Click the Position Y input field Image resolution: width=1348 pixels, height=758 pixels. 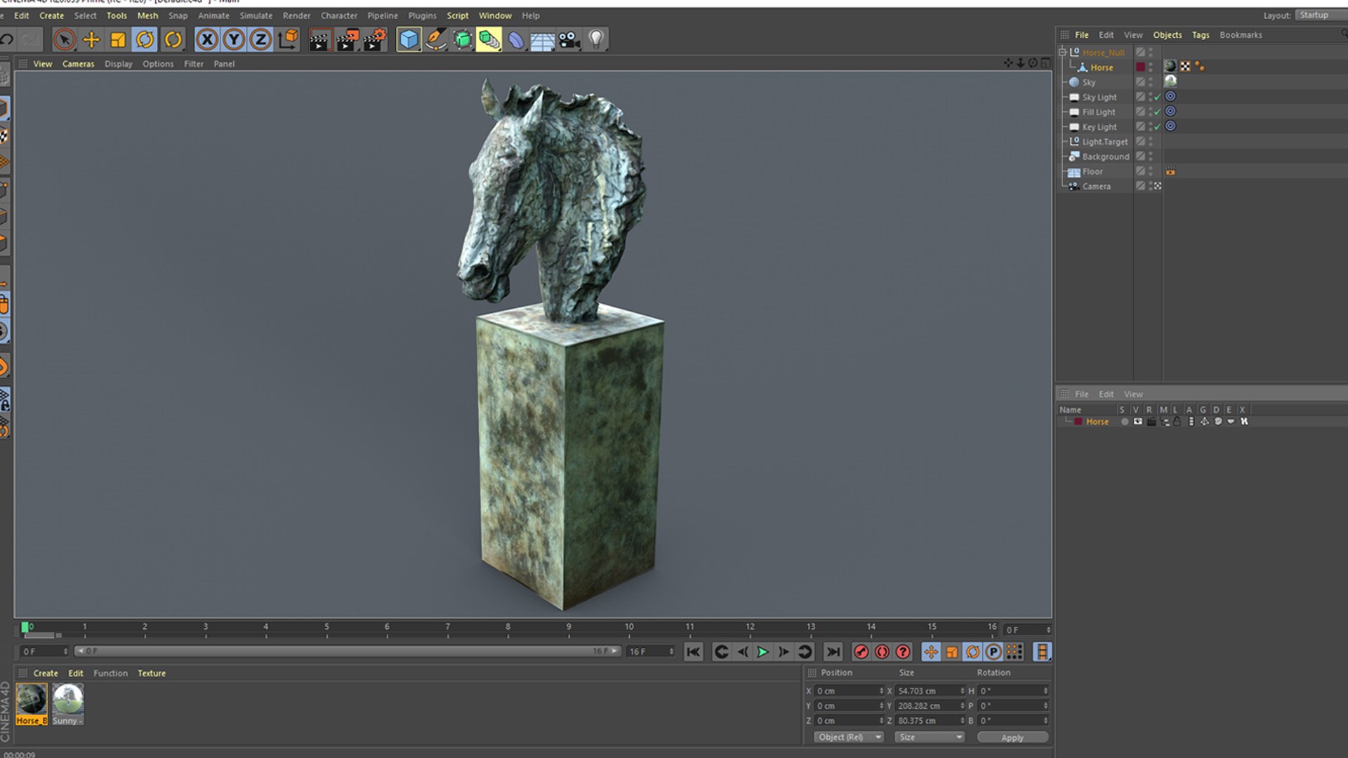click(x=847, y=706)
